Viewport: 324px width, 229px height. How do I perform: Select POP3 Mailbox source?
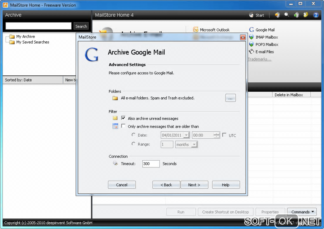pos(267,45)
